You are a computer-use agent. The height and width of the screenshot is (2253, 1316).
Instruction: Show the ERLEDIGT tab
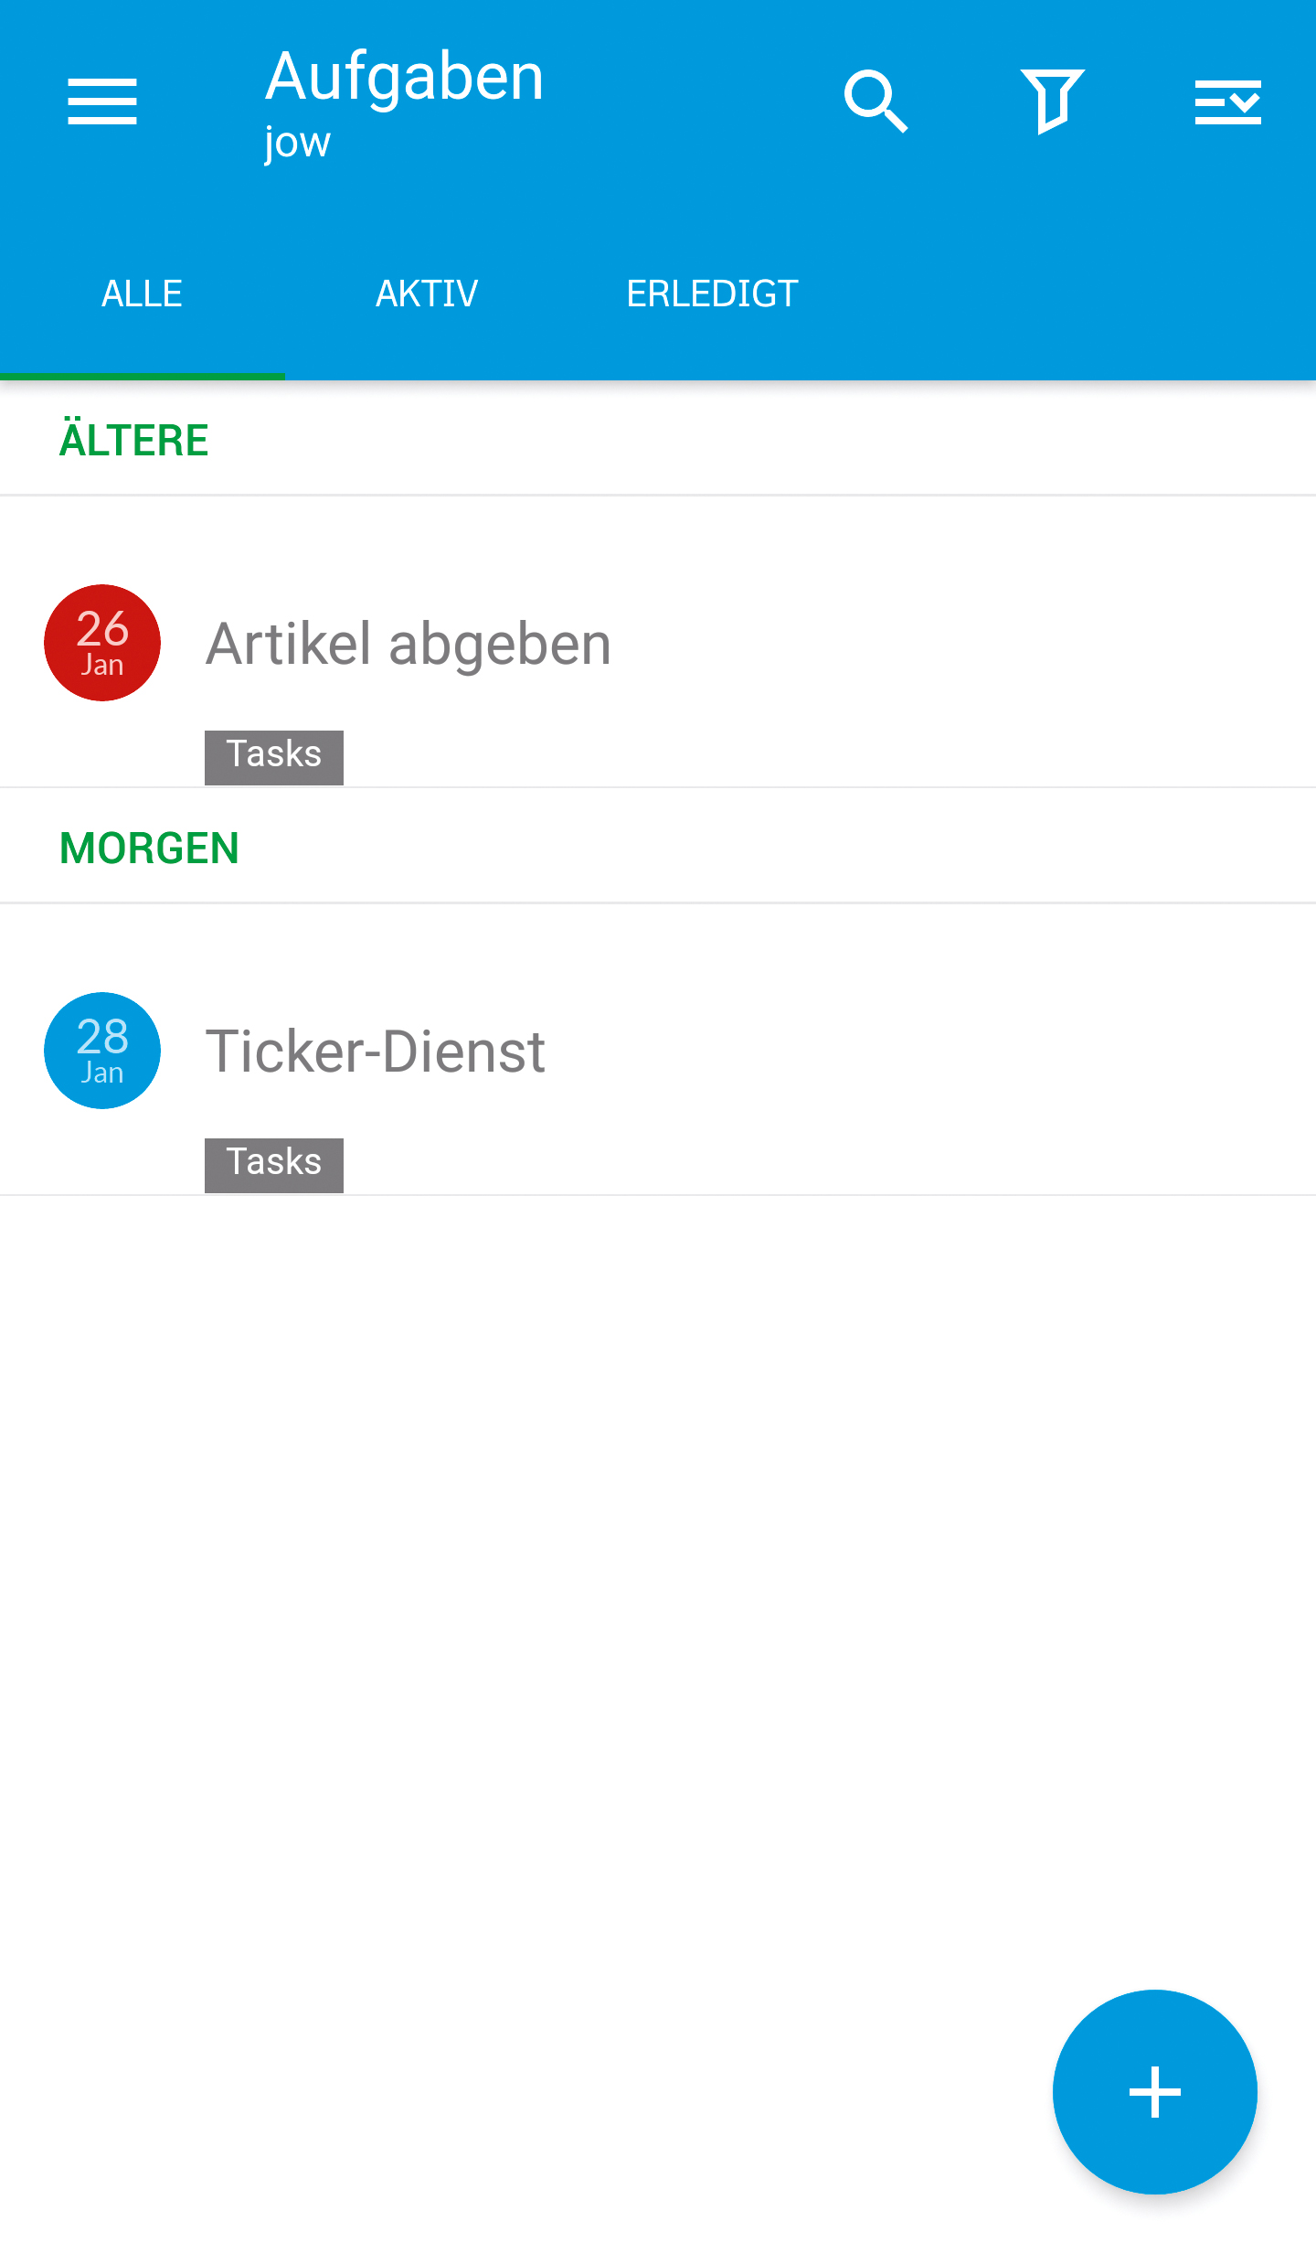click(712, 294)
